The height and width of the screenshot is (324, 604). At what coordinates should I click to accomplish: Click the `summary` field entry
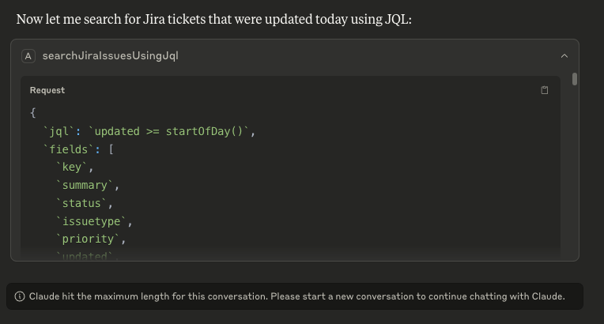point(85,185)
